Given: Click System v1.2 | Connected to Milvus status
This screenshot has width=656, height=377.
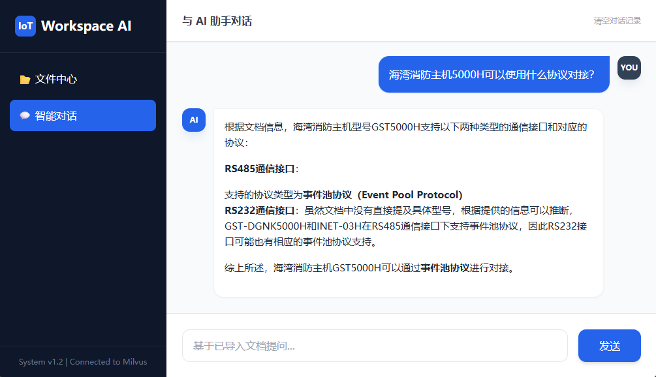Looking at the screenshot, I should (83, 362).
